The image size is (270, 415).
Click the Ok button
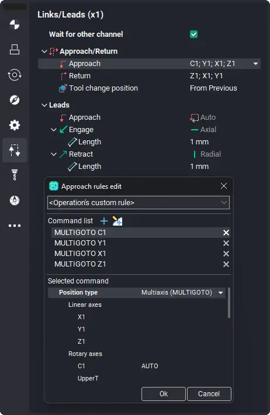pyautogui.click(x=164, y=394)
